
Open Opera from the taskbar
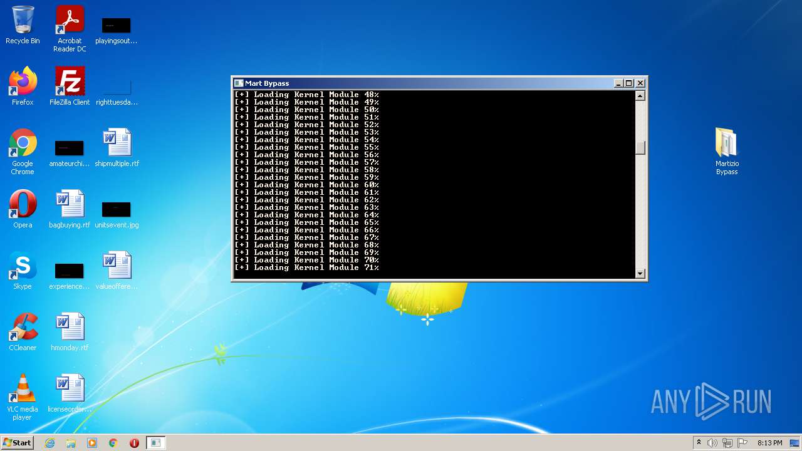tap(134, 443)
